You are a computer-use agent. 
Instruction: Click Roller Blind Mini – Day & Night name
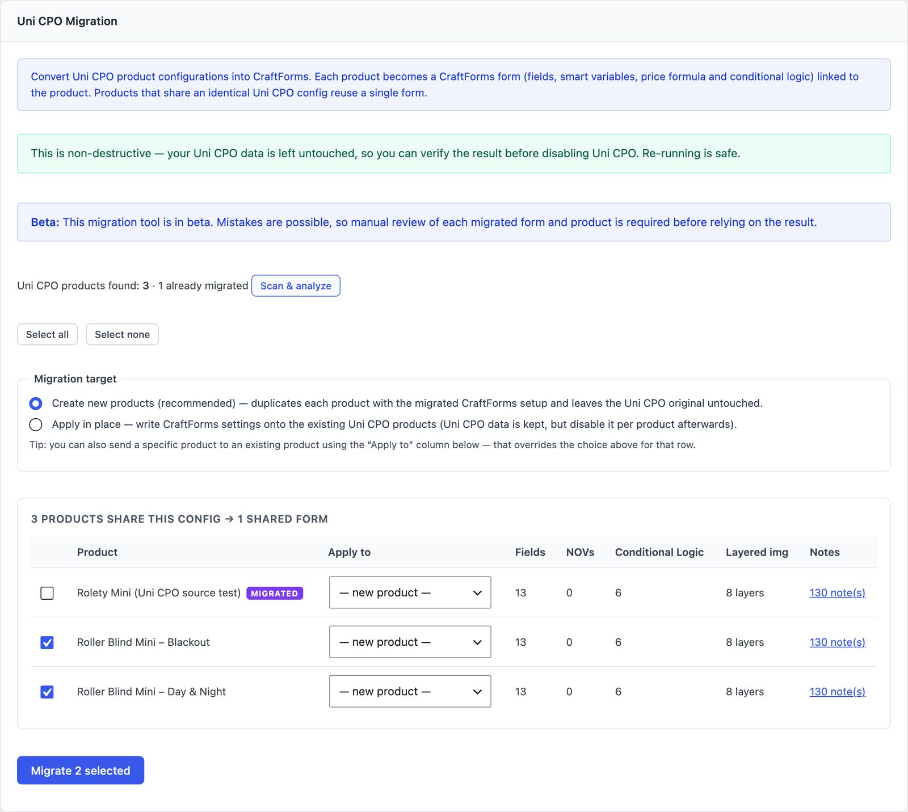click(152, 692)
